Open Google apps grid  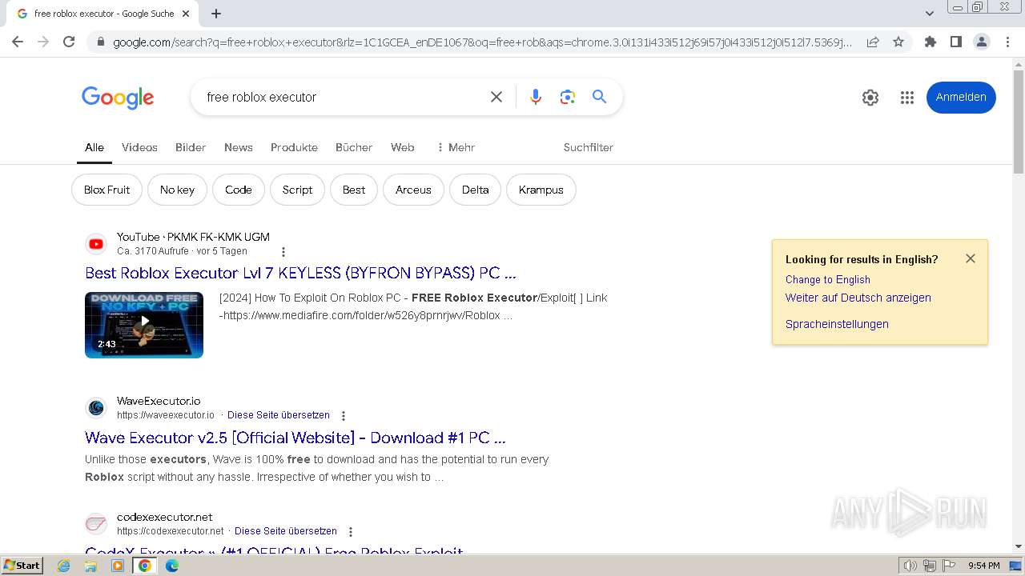(x=906, y=98)
